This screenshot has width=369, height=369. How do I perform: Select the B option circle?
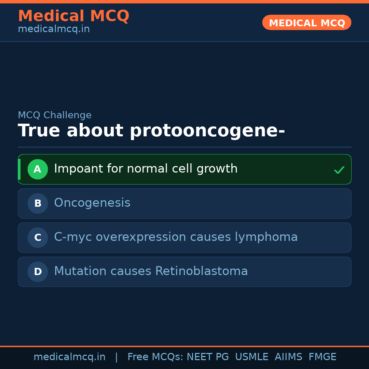[x=38, y=203]
